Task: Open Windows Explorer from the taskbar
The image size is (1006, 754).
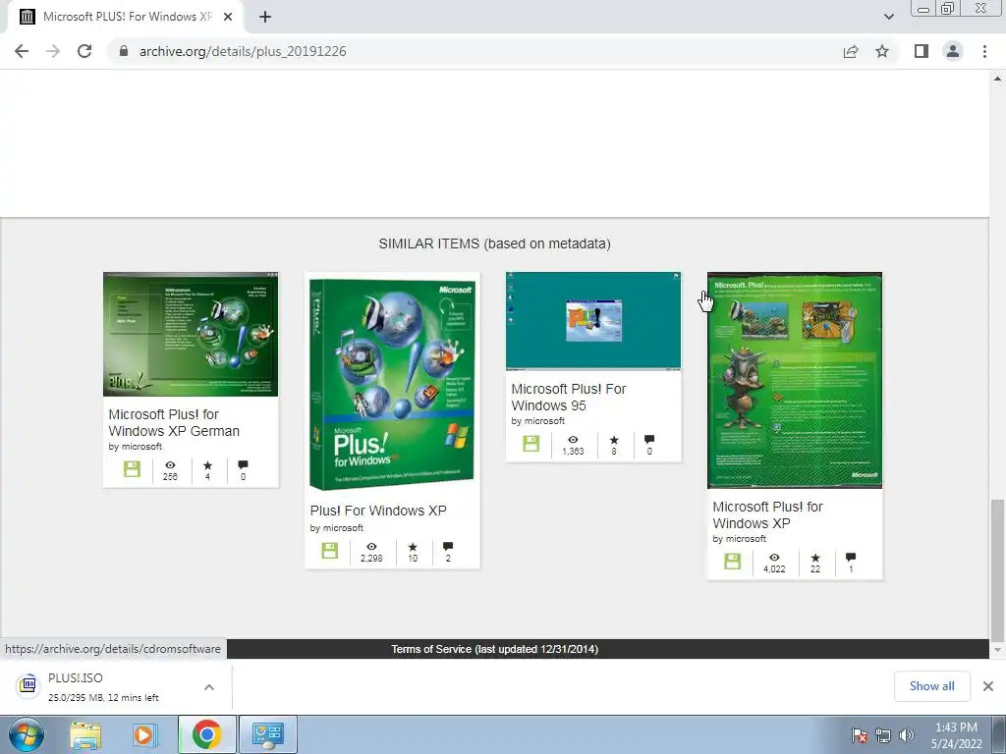Action: pyautogui.click(x=85, y=735)
